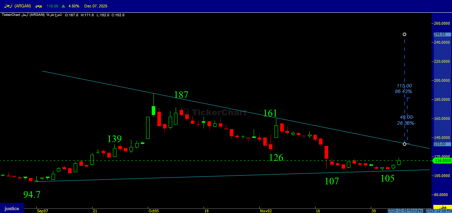The width and height of the screenshot is (452, 213).
Task: Click the 2025-12-08 Monday date label
Action: [405, 211]
